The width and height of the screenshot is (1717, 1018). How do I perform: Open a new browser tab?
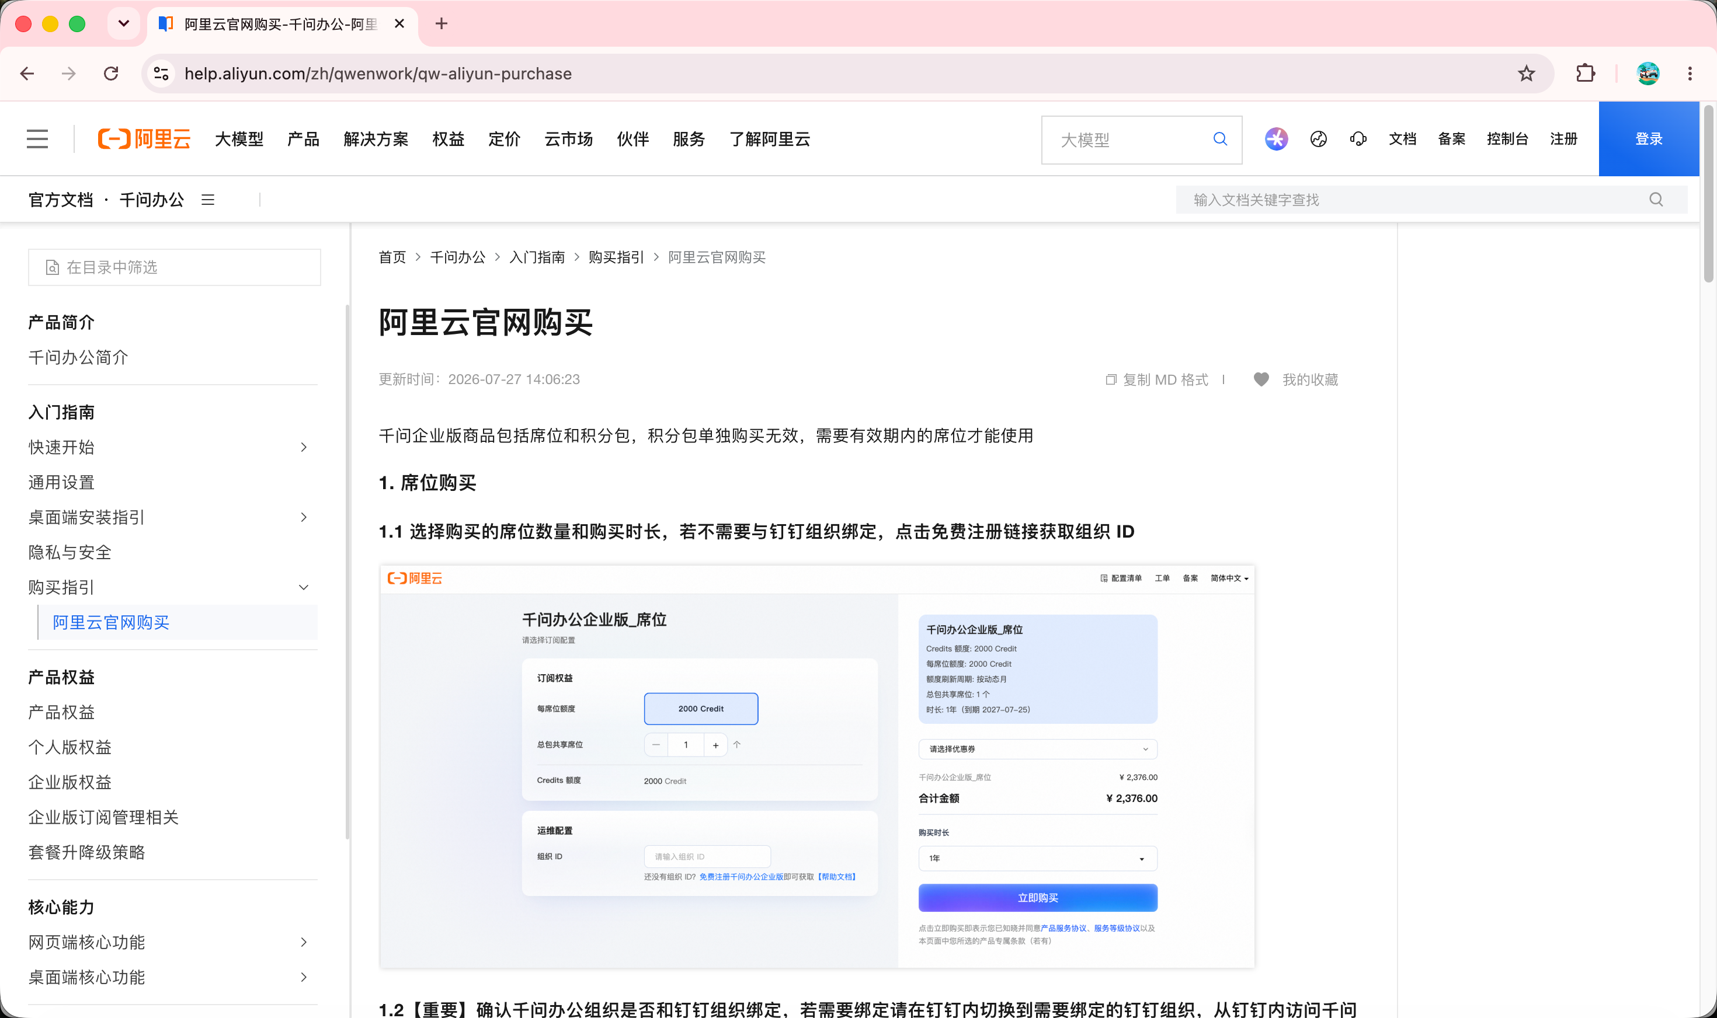tap(442, 24)
